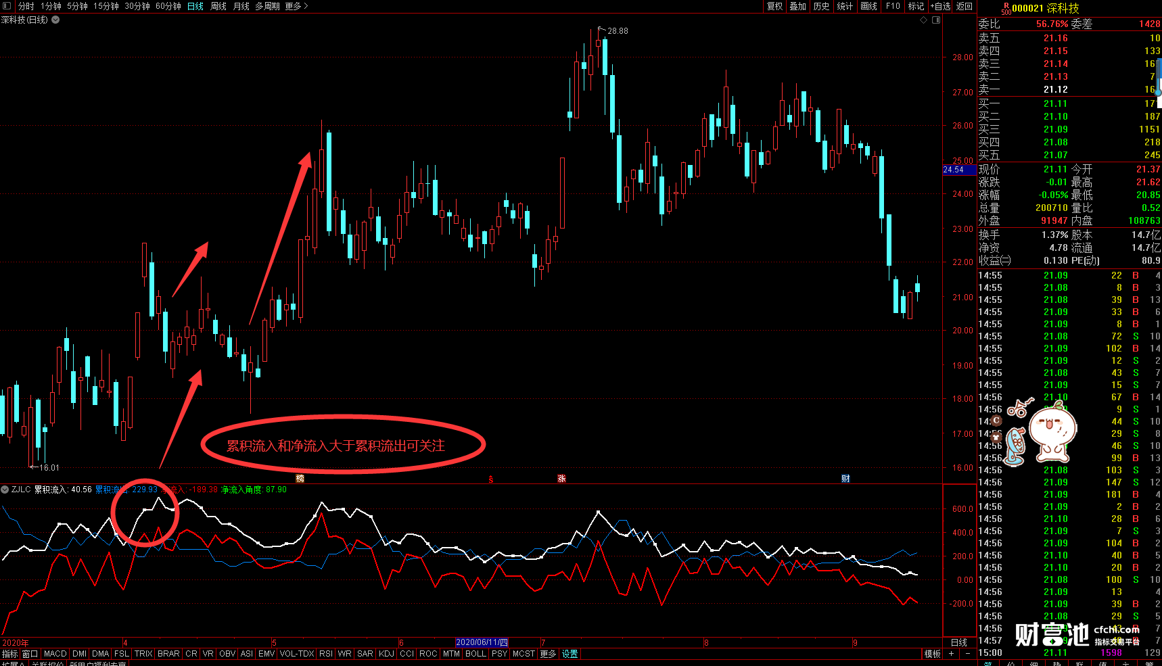The width and height of the screenshot is (1162, 666).
Task: Add stock to watchlist with +自选
Action: tap(941, 6)
